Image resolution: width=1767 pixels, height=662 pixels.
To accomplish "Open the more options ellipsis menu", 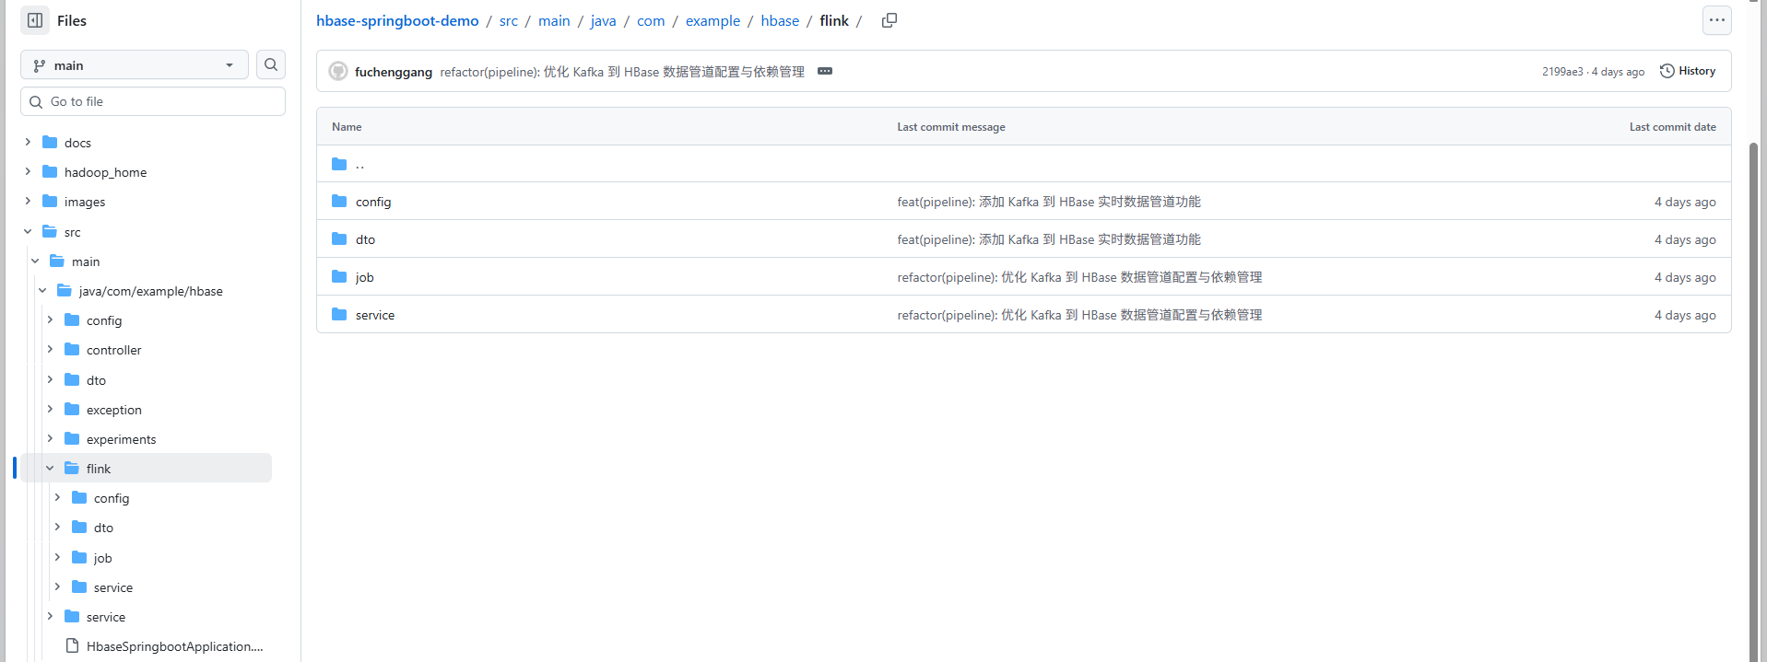I will pos(1716,20).
